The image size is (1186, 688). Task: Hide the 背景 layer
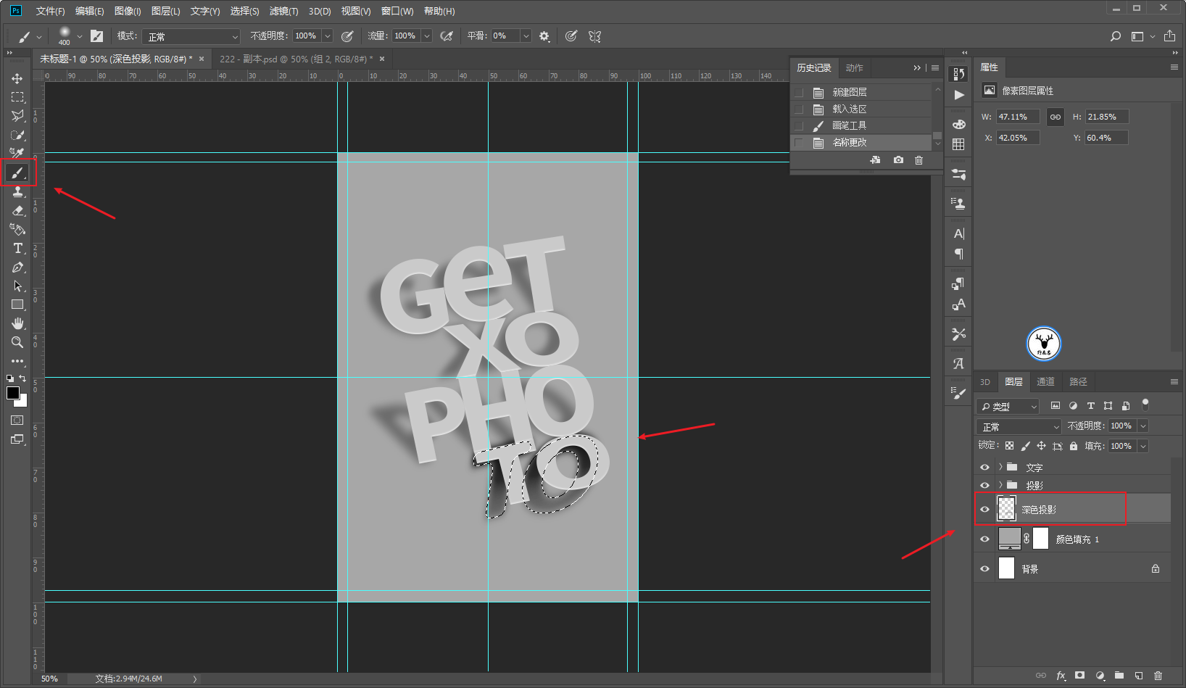pos(984,568)
